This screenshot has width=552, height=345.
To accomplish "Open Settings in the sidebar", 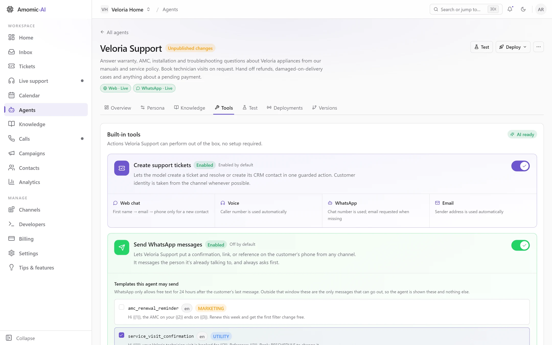I will coord(46,254).
